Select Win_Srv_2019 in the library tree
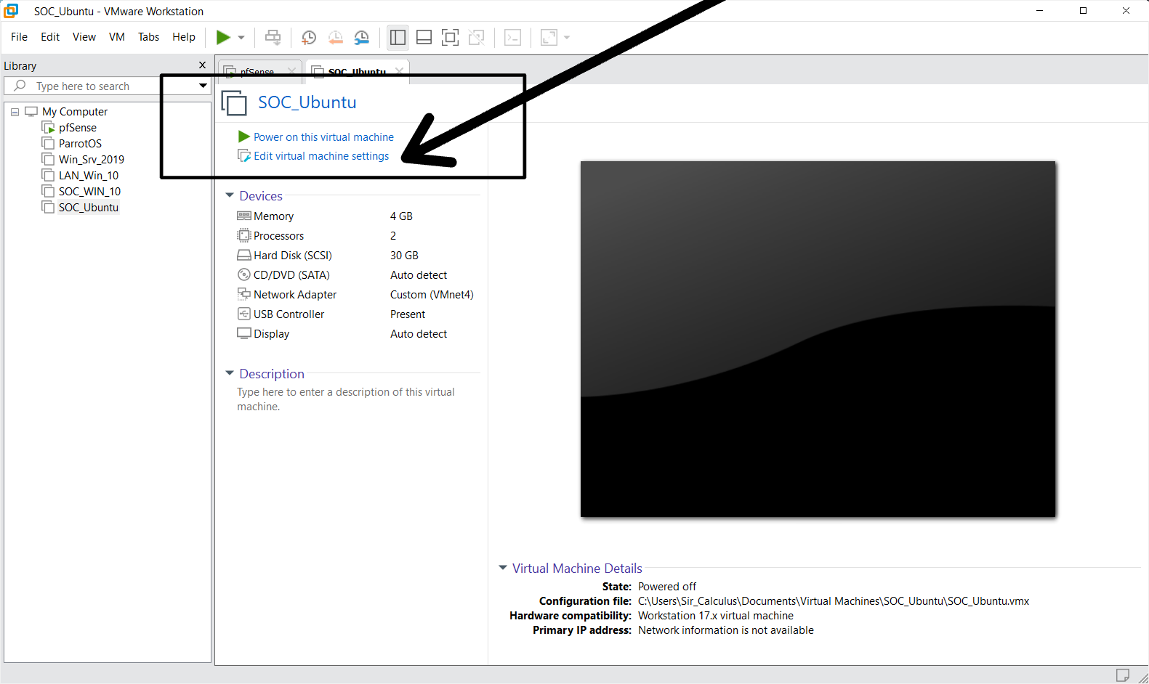1149x684 pixels. [92, 160]
